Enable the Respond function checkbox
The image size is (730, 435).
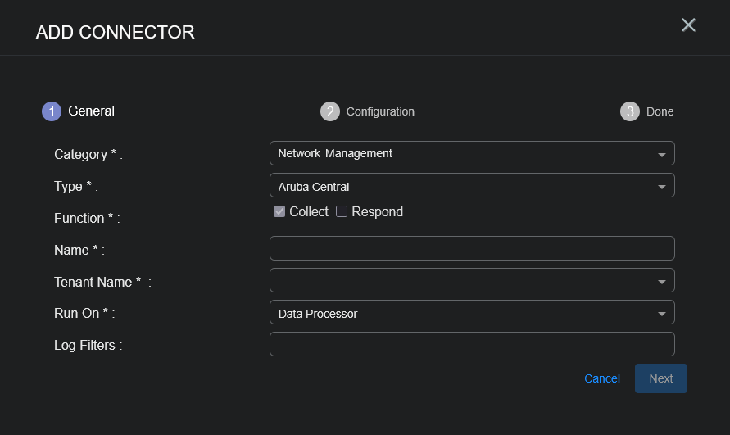coord(342,211)
